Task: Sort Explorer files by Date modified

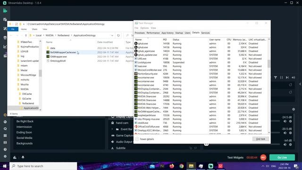Action: [105, 42]
